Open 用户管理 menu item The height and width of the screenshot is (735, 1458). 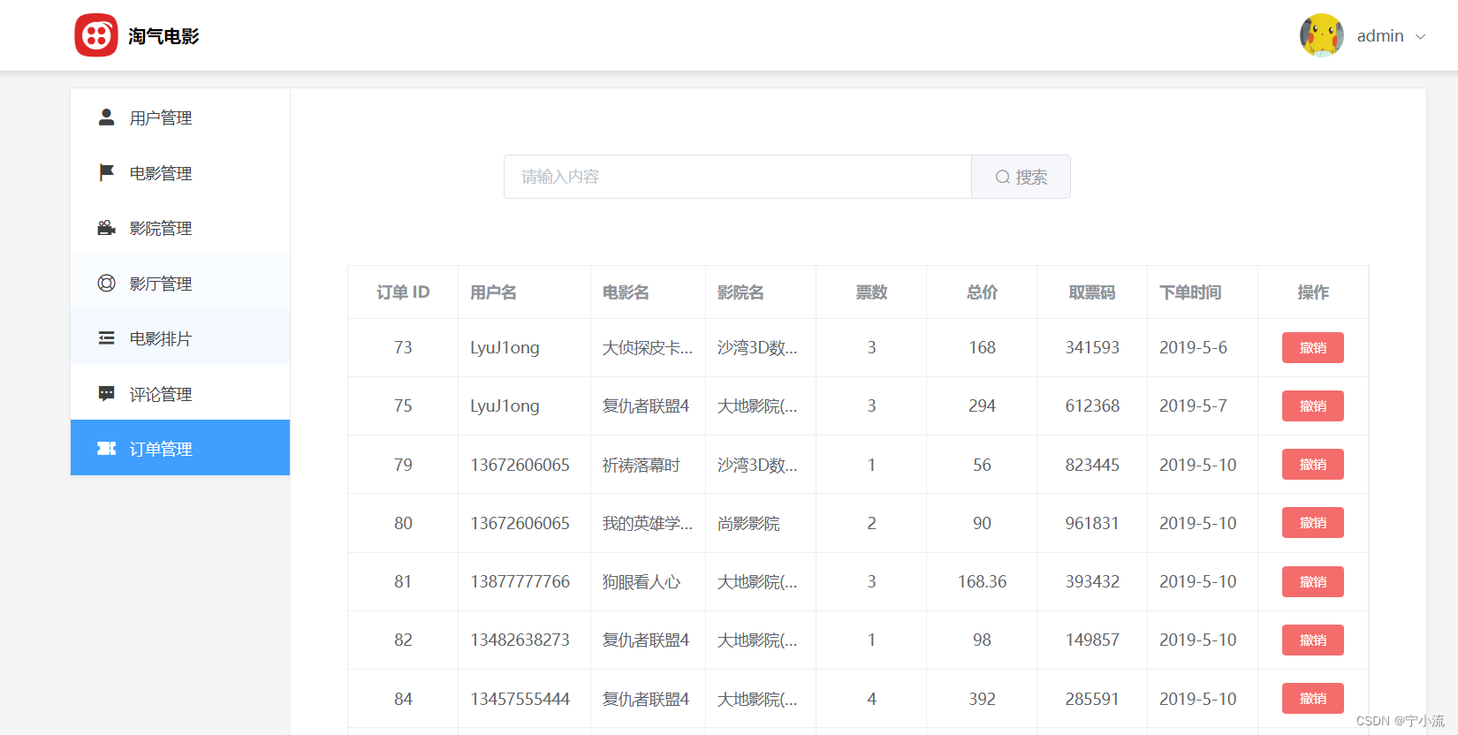pos(180,117)
